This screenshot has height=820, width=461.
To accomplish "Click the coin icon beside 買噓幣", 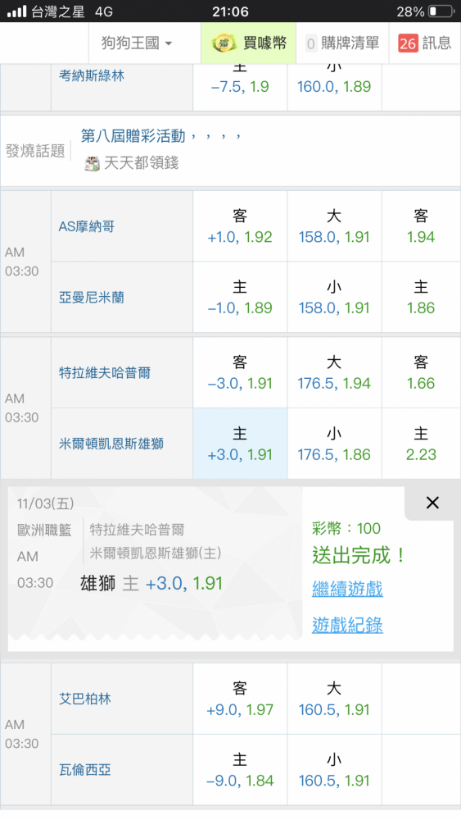I will pyautogui.click(x=224, y=43).
